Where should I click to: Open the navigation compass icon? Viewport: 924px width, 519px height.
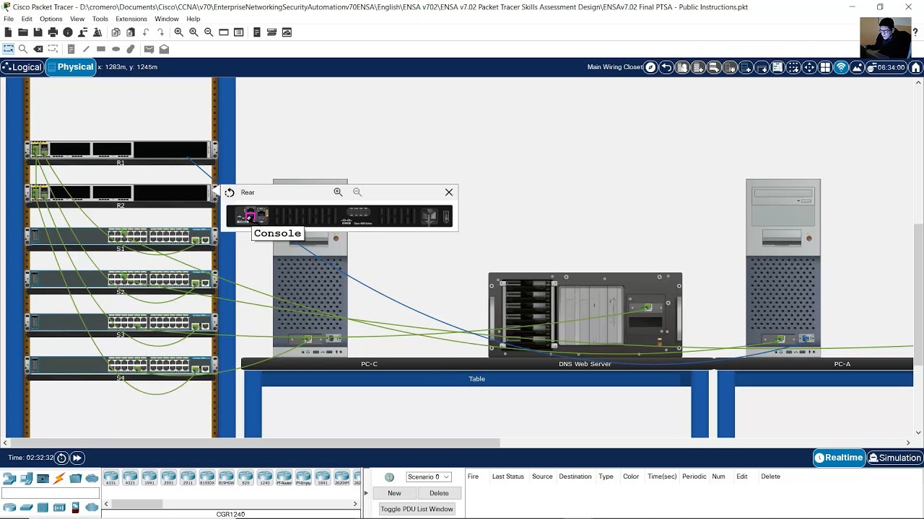[650, 67]
